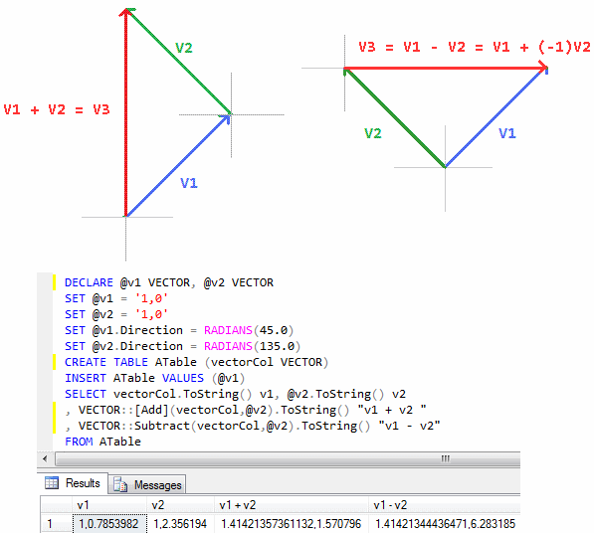
Task: Click the Messages document icon
Action: [120, 484]
